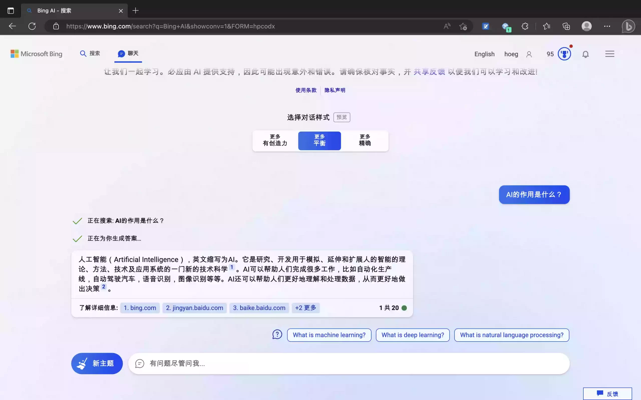Open the Favorites list
641x400 pixels.
[x=546, y=26]
